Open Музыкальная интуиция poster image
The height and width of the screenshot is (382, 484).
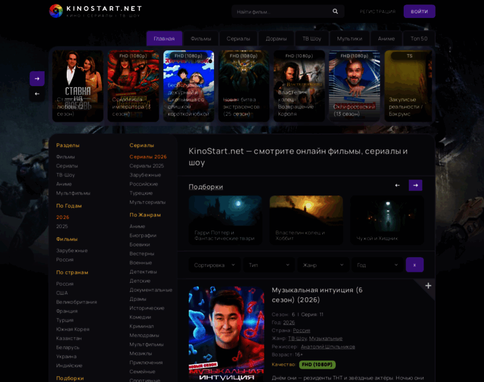(x=226, y=334)
